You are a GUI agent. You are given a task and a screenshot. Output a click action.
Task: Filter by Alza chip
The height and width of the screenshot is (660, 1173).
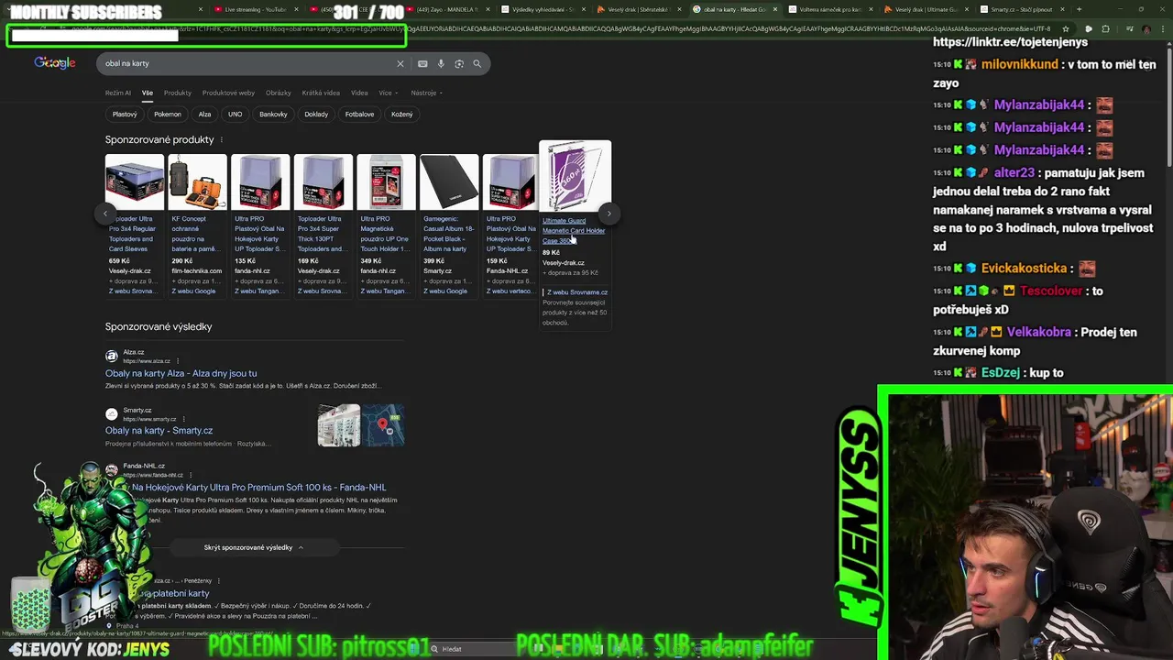pos(204,115)
